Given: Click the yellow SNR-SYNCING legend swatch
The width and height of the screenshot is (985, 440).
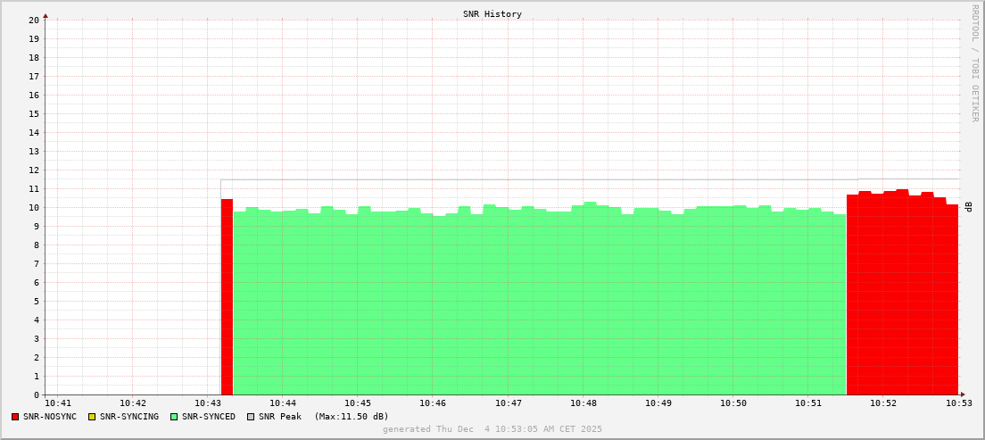Looking at the screenshot, I should 91,417.
